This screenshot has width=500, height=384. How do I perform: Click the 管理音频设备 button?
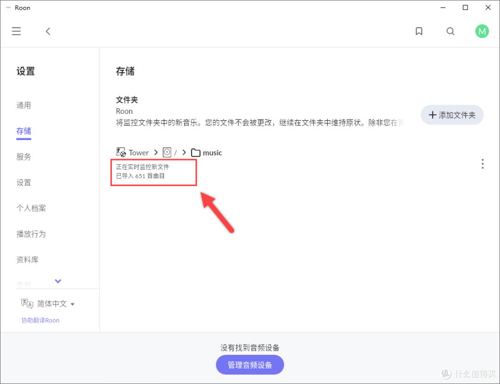pyautogui.click(x=250, y=365)
